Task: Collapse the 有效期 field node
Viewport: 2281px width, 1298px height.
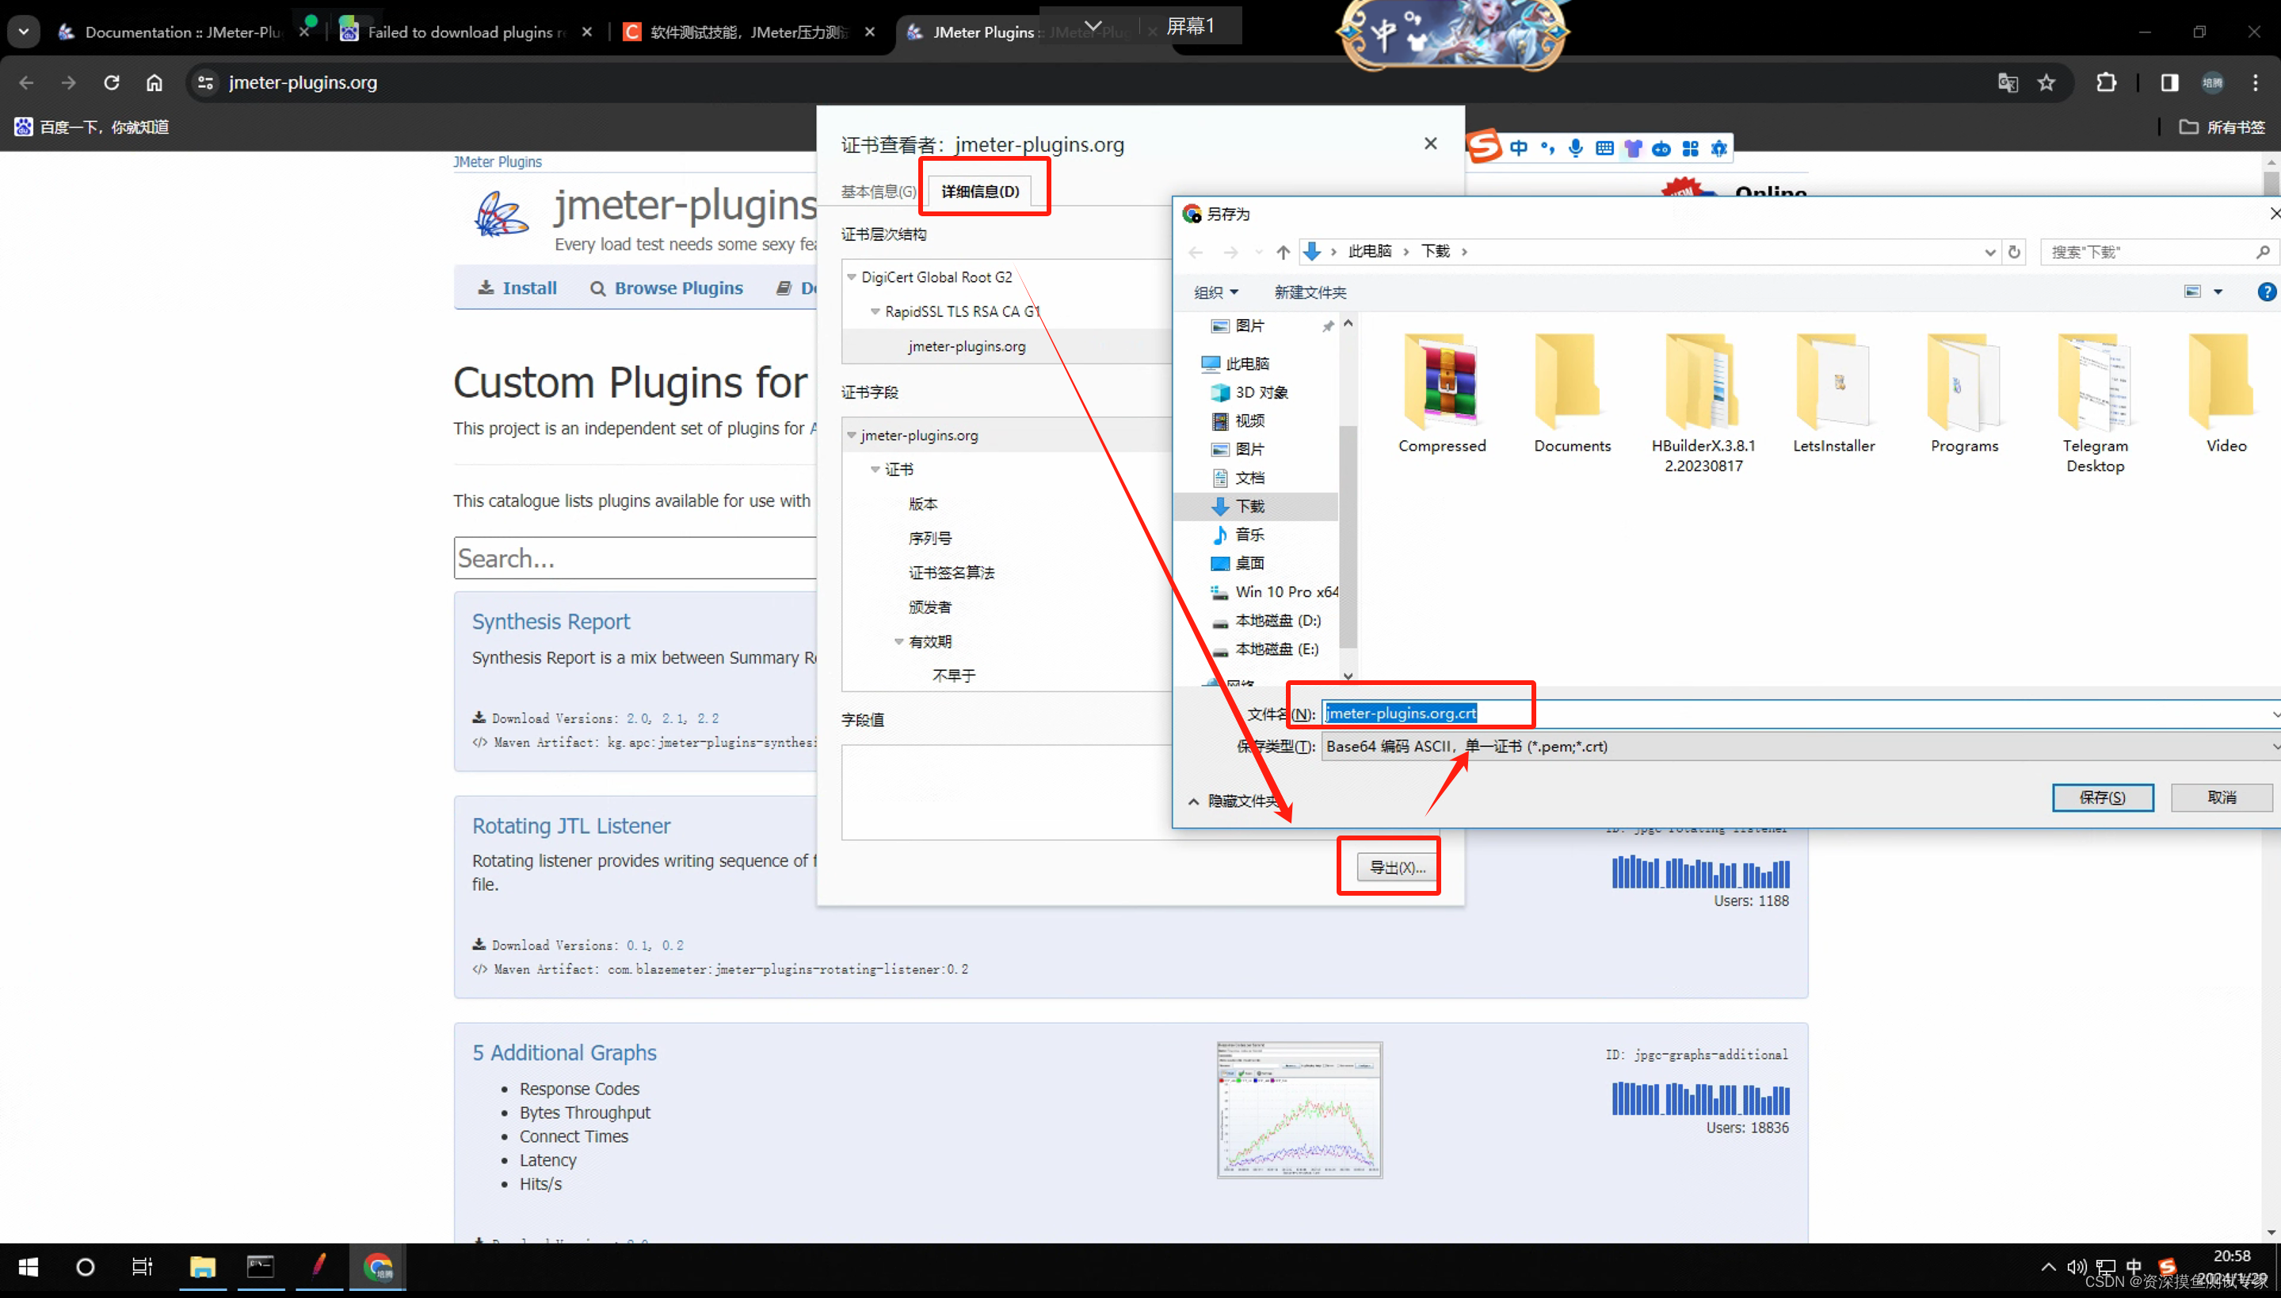Action: (x=898, y=641)
